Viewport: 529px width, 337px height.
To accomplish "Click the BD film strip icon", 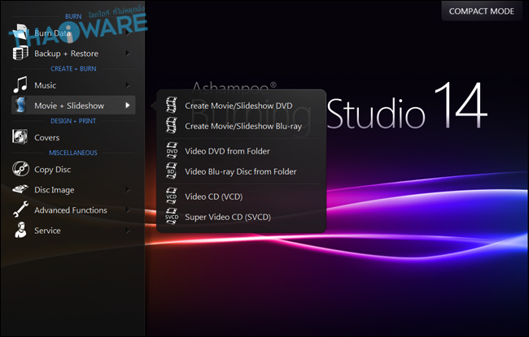I will [172, 171].
